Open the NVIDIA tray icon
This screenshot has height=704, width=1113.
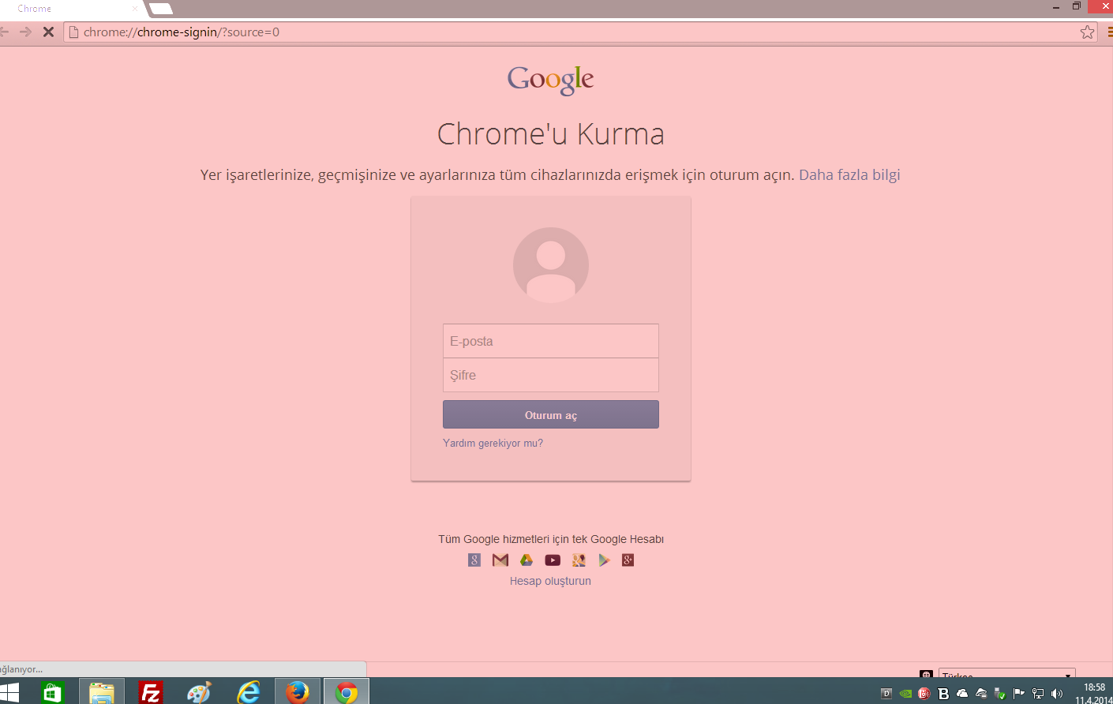pos(905,694)
